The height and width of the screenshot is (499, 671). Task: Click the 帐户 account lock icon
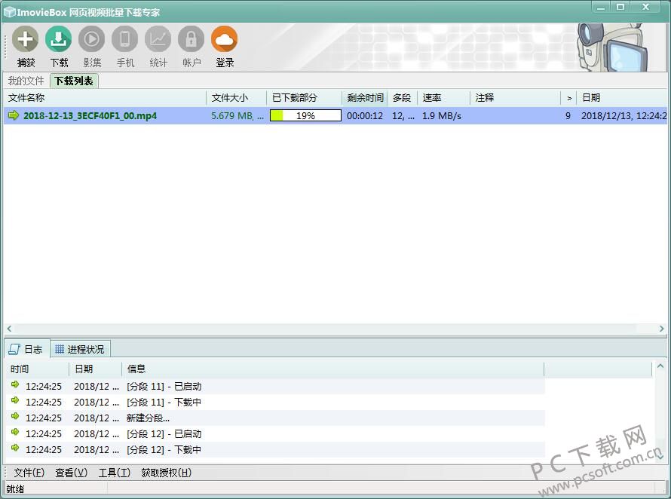(191, 39)
